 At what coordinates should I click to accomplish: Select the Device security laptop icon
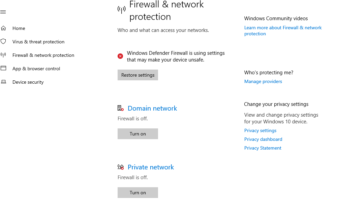[3, 82]
